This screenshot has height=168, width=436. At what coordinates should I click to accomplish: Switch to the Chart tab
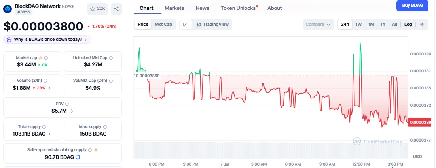pos(146,8)
